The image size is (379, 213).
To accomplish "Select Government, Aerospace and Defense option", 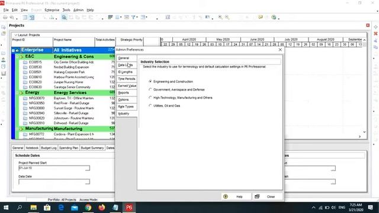I will [150, 89].
